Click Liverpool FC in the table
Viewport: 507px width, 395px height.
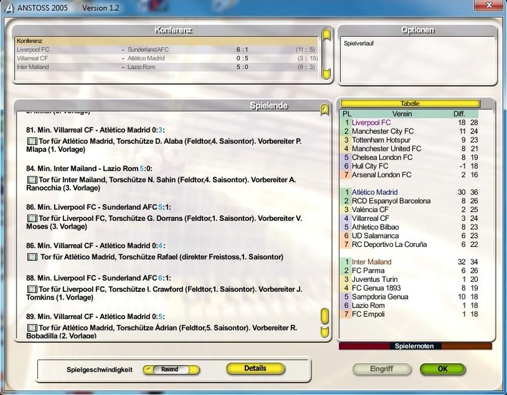click(371, 123)
